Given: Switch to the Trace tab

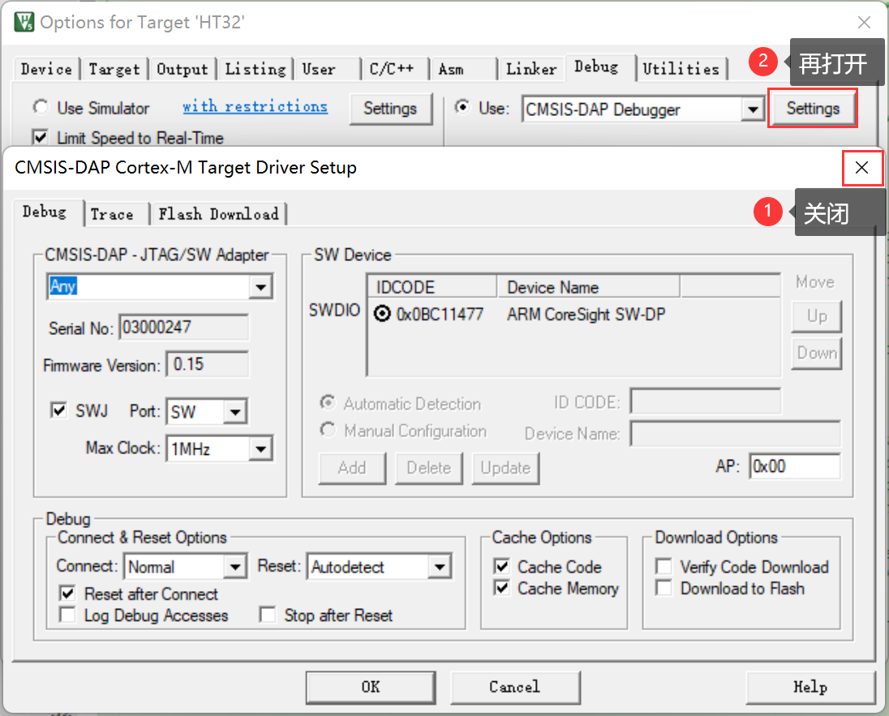Looking at the screenshot, I should pos(112,214).
